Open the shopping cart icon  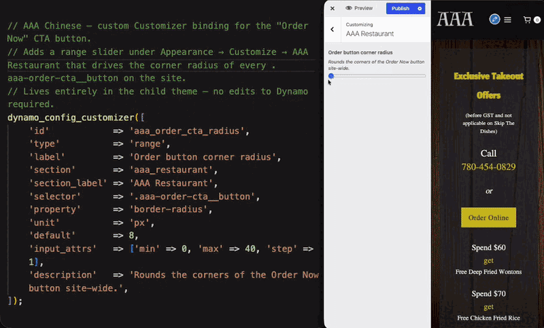527,20
